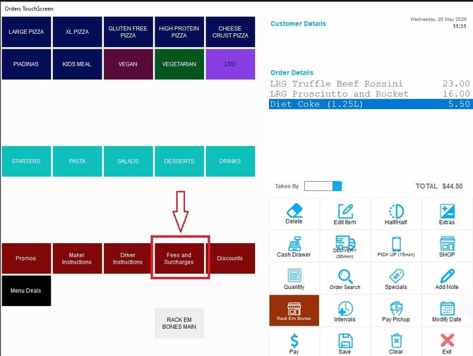Screen dimensions: 473x356
Task: Open Intervals clock option
Action: click(x=345, y=312)
